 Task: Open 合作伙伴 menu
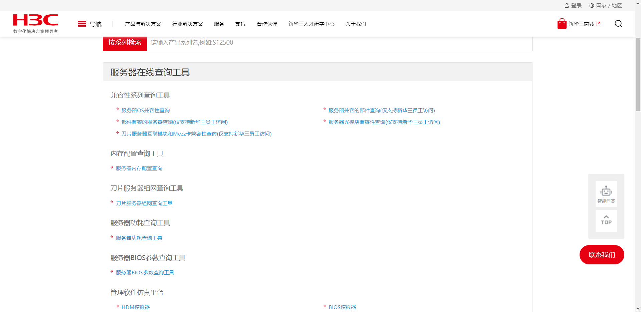(267, 24)
